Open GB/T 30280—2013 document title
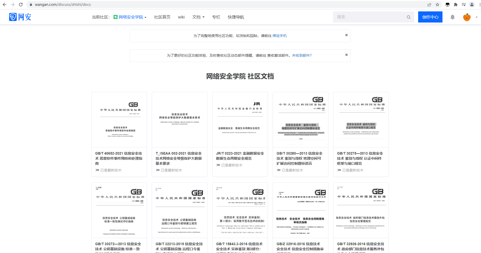Viewport: 481px width, 253px height. coord(300,158)
